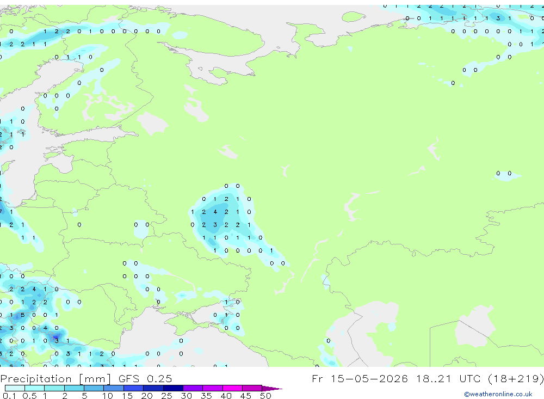
Task: Select the 25–30 mm navy legend swatch
Action: point(173,388)
